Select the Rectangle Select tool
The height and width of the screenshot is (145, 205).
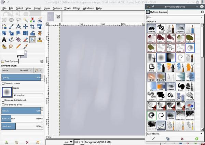(4, 20)
